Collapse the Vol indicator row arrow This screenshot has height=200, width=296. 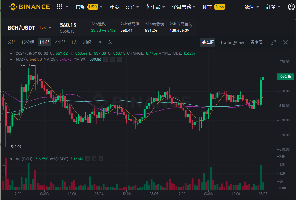(x=11, y=159)
